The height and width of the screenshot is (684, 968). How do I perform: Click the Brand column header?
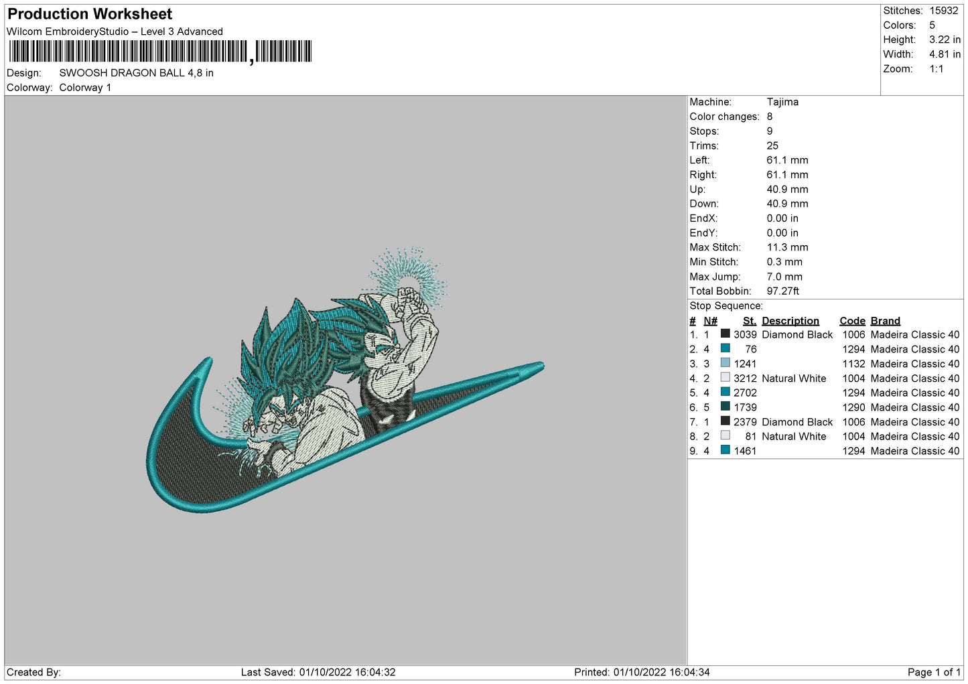tap(885, 321)
